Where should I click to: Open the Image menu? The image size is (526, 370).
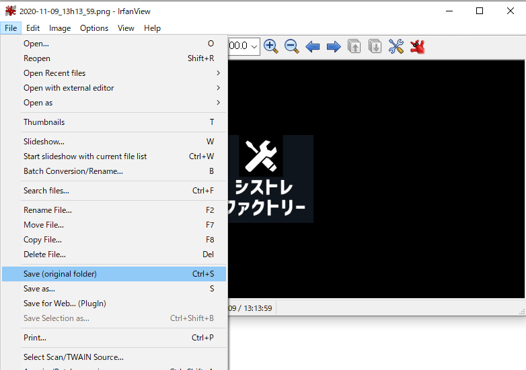[60, 28]
